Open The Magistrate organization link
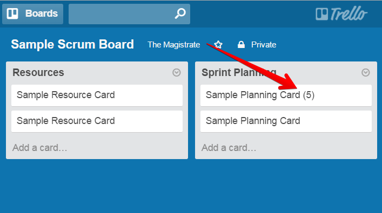The image size is (382, 213). click(173, 45)
